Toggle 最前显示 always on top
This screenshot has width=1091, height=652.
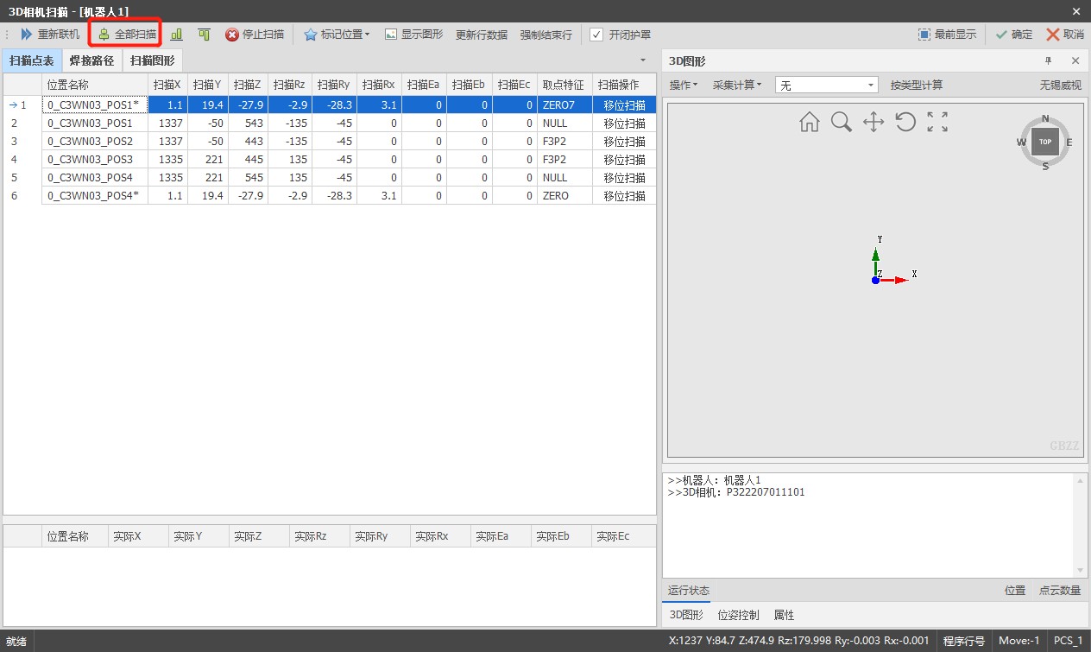pyautogui.click(x=947, y=35)
